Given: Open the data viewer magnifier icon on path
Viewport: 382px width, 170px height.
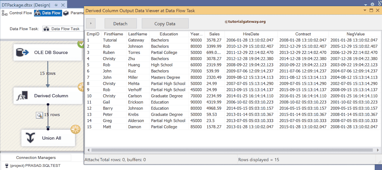Looking at the screenshot, I should coord(39,115).
